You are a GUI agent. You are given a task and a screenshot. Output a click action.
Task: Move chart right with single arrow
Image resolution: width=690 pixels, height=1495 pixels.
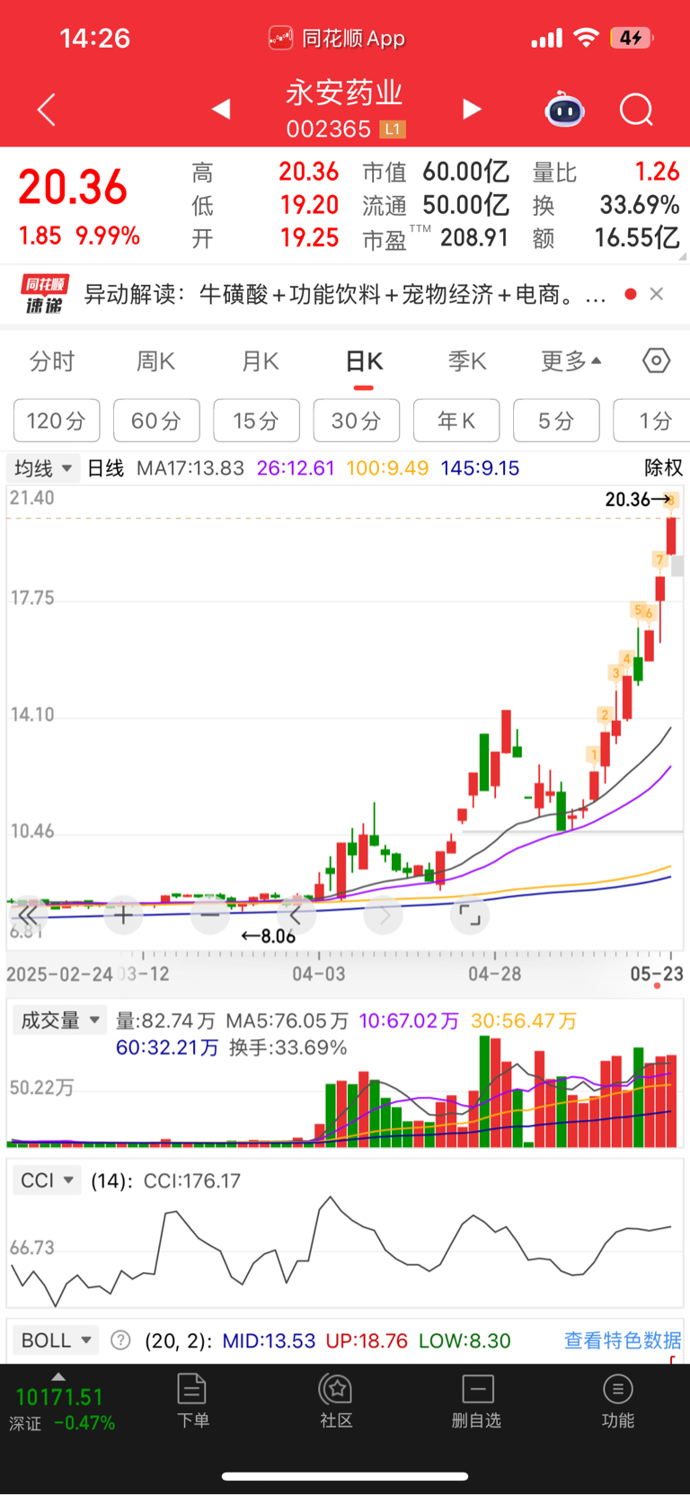383,915
